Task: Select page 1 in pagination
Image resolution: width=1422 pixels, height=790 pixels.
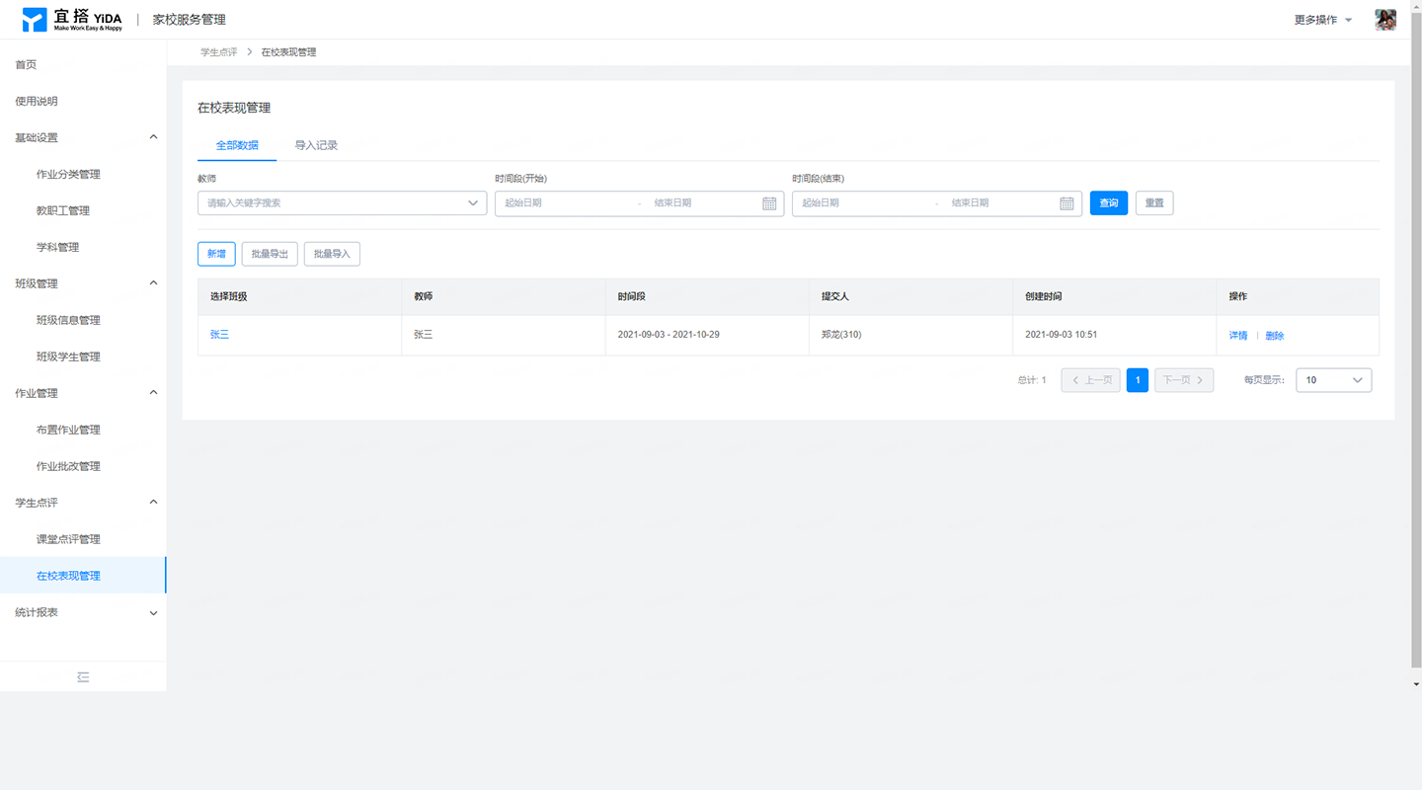Action: (1138, 380)
